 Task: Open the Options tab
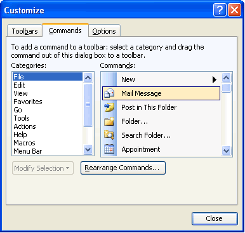coord(104,31)
